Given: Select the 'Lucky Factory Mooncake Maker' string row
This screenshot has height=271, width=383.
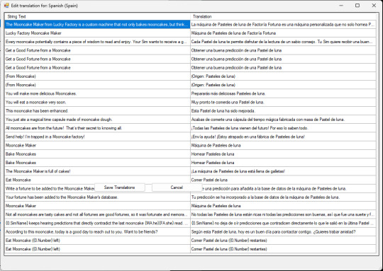Looking at the screenshot, I should (97, 33).
